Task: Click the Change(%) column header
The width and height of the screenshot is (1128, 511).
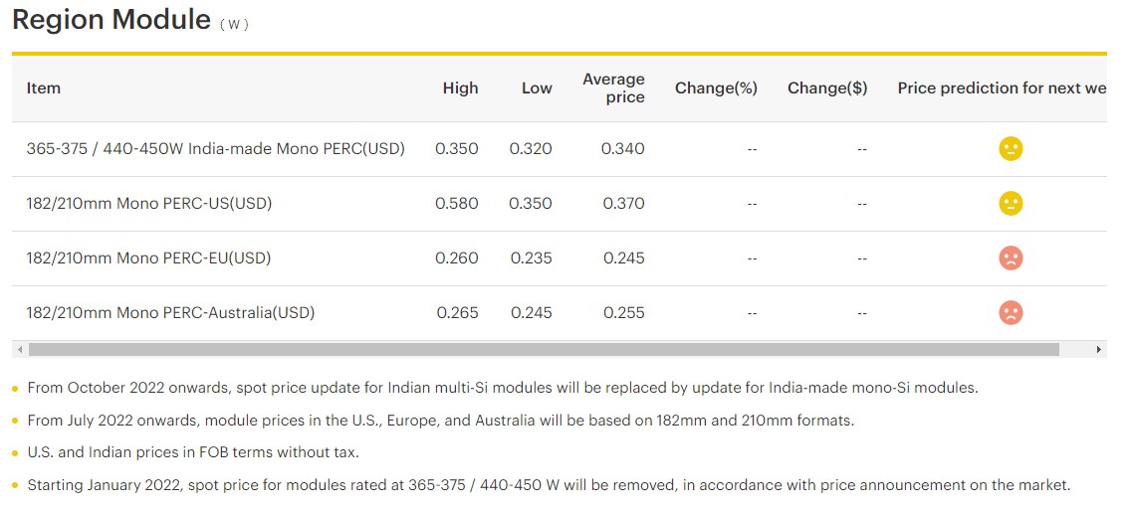Action: point(716,87)
